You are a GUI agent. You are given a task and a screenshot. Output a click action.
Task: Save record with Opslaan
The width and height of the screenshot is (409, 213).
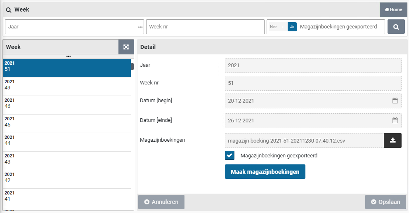tap(385, 202)
